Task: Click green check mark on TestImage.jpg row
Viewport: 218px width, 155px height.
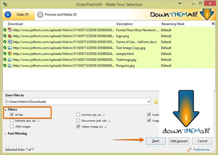Action: pyautogui.click(x=5, y=60)
